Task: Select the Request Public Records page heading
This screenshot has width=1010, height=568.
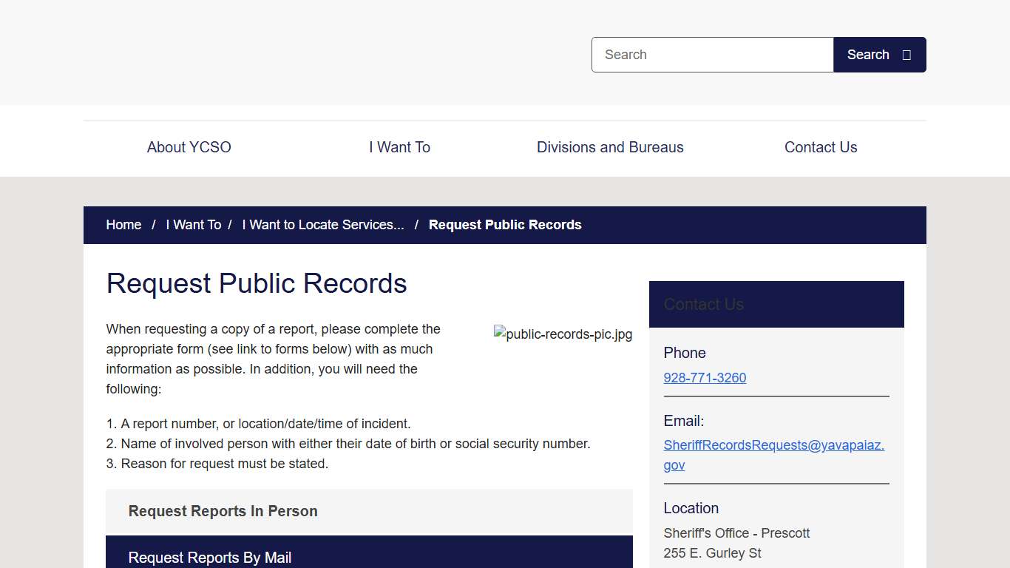Action: coord(256,283)
